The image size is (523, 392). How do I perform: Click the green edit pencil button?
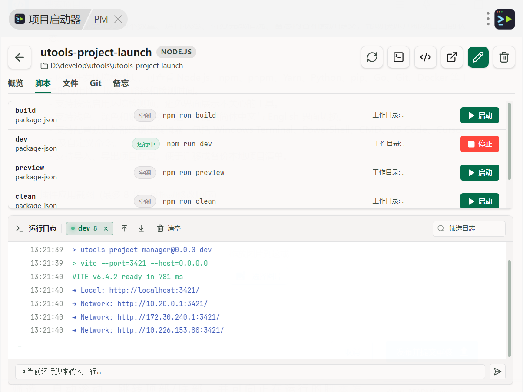point(478,57)
